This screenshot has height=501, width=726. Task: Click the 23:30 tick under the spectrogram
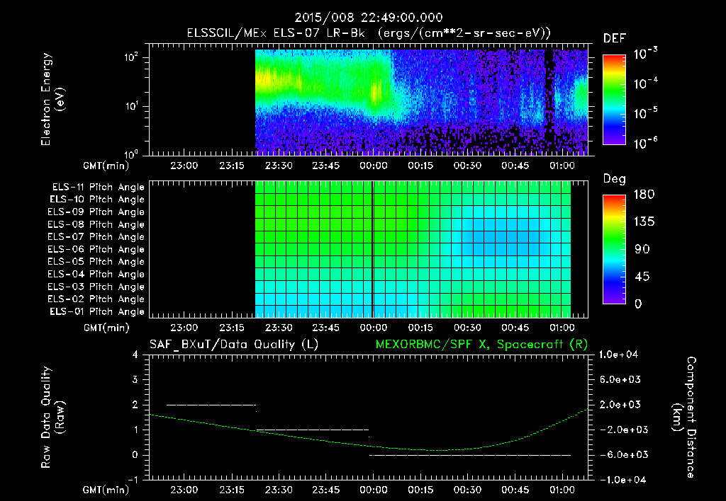tap(279, 166)
